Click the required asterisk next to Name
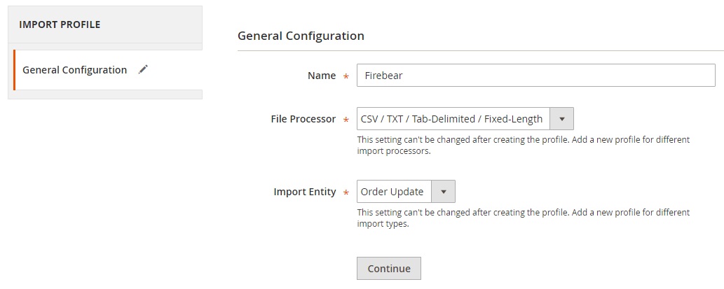The width and height of the screenshot is (724, 289). coord(346,76)
